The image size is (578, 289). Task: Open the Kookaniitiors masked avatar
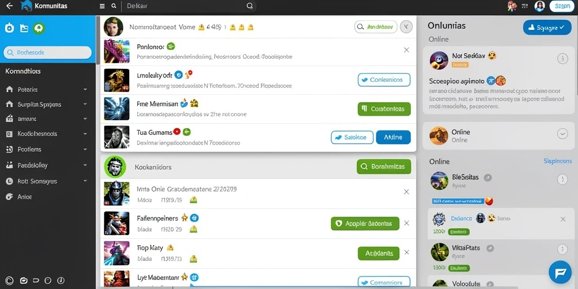point(115,167)
